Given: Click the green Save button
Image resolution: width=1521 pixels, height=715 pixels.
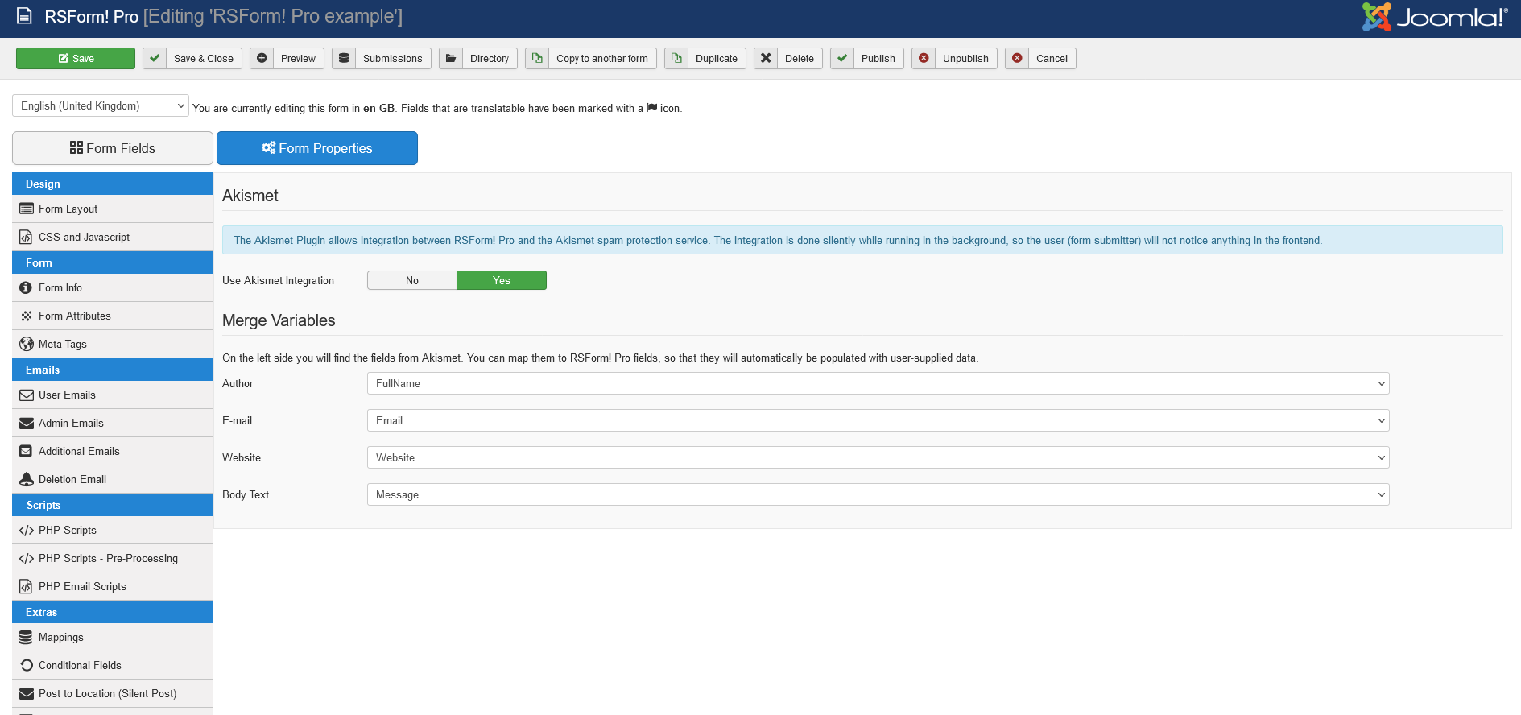Looking at the screenshot, I should (x=76, y=59).
